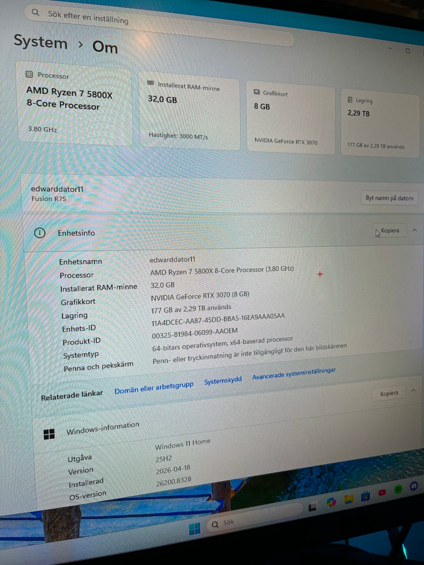Image resolution: width=424 pixels, height=565 pixels.
Task: Open the Lagring 2,29 TB card
Action: [x=380, y=124]
